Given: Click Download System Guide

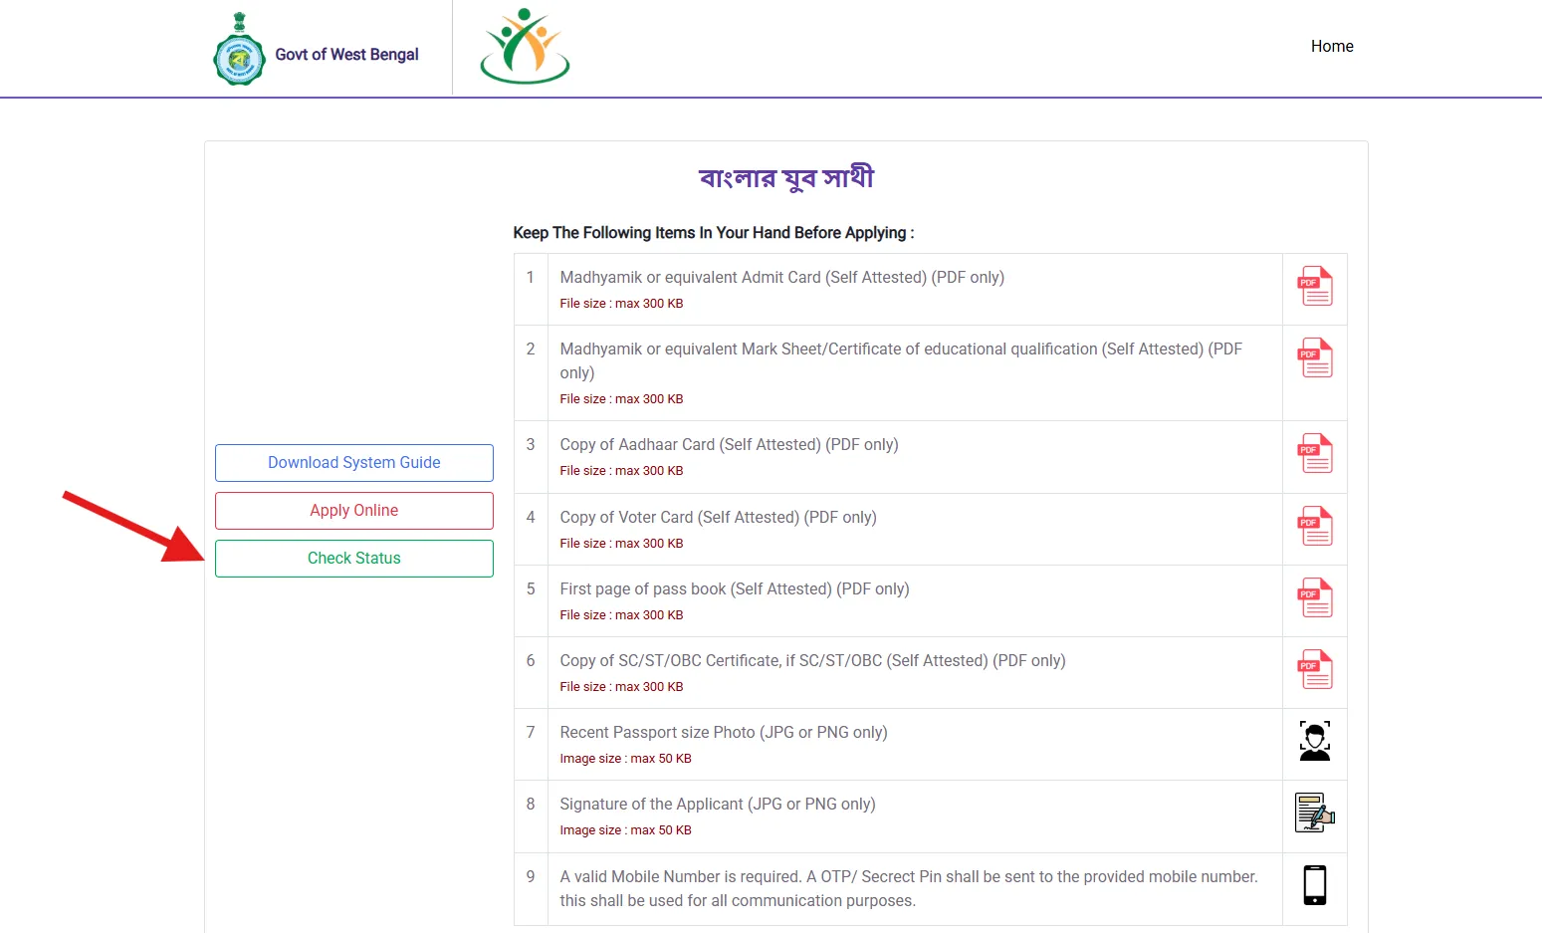Looking at the screenshot, I should point(353,462).
